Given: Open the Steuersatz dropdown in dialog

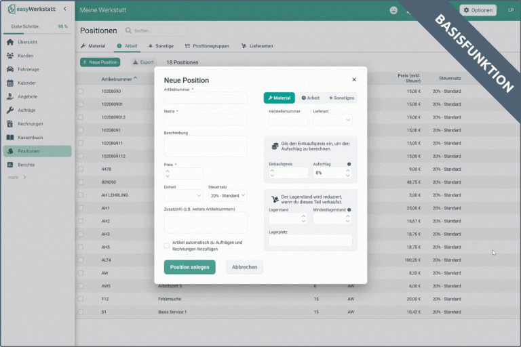Looking at the screenshot, I should click(x=227, y=196).
